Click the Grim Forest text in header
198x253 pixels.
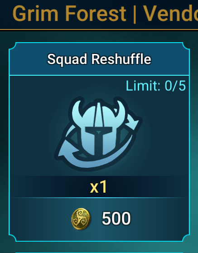pos(69,14)
